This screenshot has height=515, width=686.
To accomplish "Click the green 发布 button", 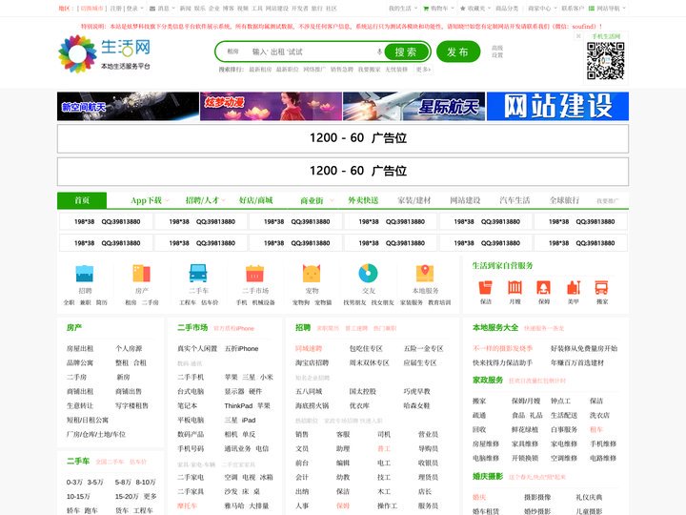I will pos(458,51).
